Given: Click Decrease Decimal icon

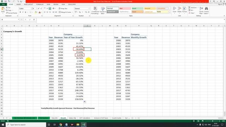Looking at the screenshot, I should pyautogui.click(x=89, y=12).
